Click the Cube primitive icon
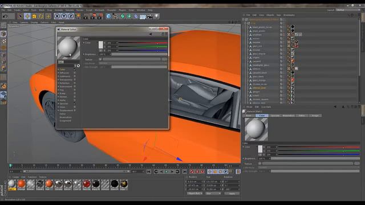The width and height of the screenshot is (365, 205). [x=108, y=16]
